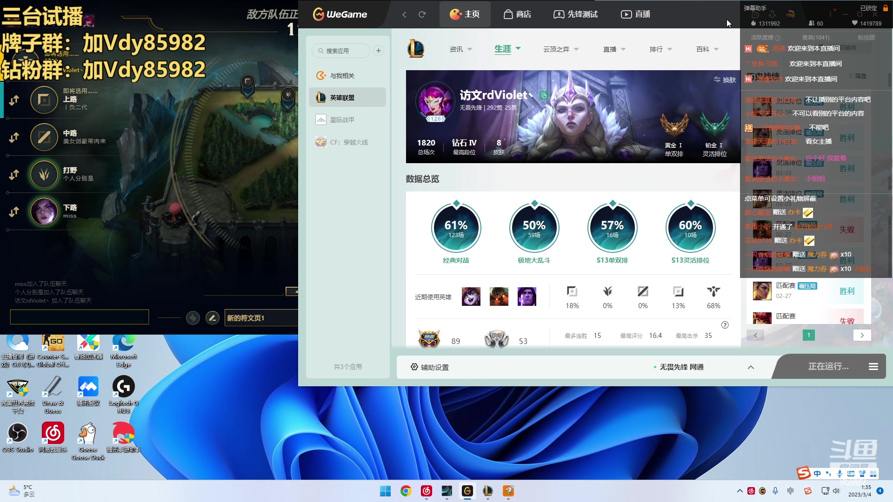Click the plus icon next to search box
The height and width of the screenshot is (502, 893).
(379, 51)
